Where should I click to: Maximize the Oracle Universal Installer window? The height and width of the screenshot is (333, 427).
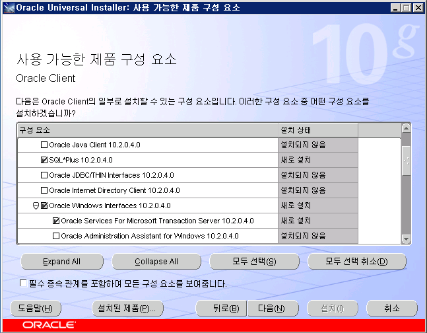(x=407, y=8)
